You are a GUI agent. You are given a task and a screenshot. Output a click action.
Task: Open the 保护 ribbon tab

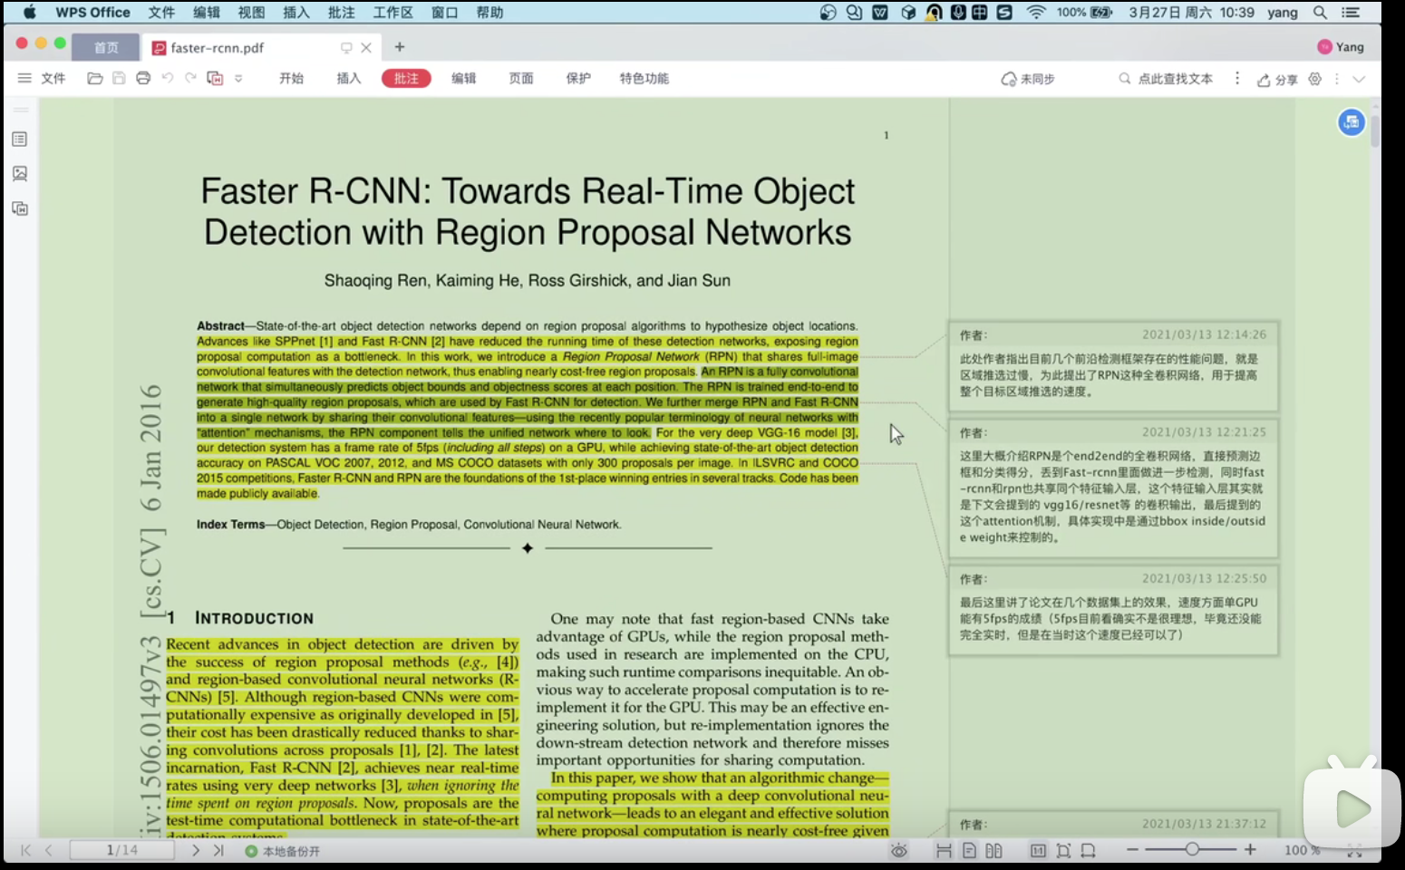click(578, 79)
